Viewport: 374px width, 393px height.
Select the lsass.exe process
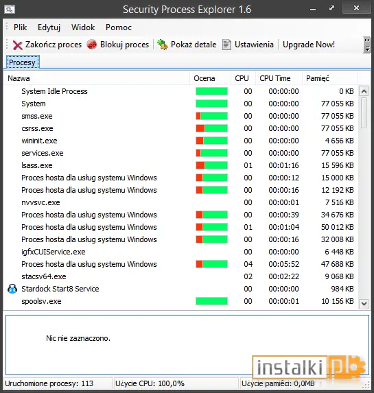(x=37, y=165)
